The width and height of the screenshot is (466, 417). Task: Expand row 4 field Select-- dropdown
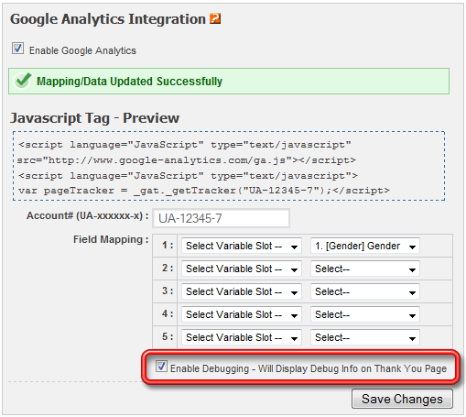[x=365, y=314]
